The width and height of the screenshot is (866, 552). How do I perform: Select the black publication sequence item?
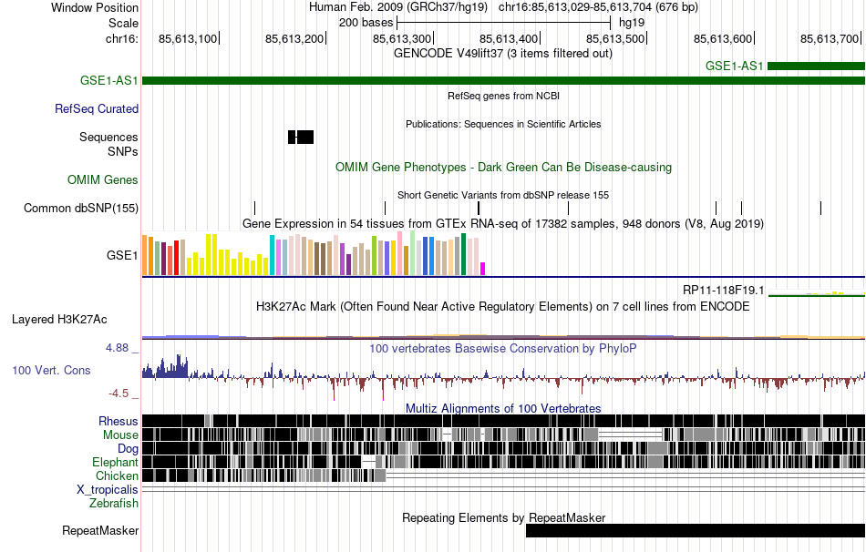pos(301,137)
